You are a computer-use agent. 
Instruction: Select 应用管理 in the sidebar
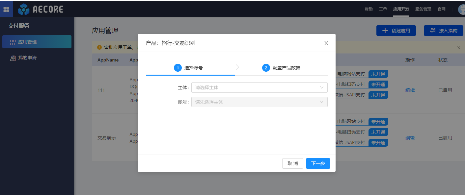pyautogui.click(x=37, y=42)
